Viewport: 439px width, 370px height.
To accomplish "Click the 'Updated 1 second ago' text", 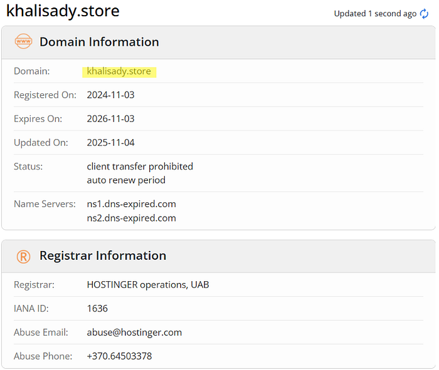I will pyautogui.click(x=375, y=13).
